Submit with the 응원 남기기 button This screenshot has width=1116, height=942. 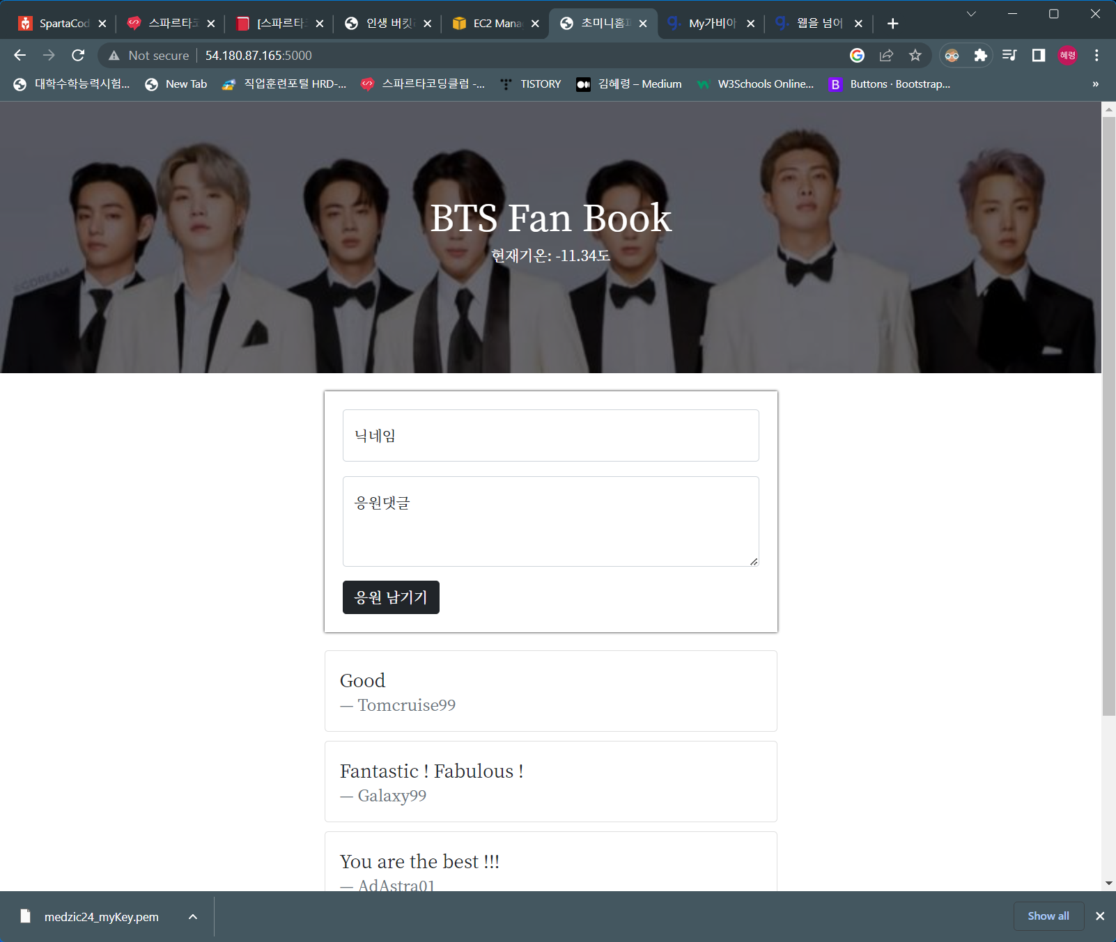[391, 597]
